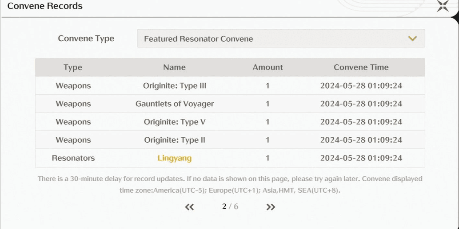The width and height of the screenshot is (459, 229).
Task: Click the Amount column header
Action: (x=267, y=67)
